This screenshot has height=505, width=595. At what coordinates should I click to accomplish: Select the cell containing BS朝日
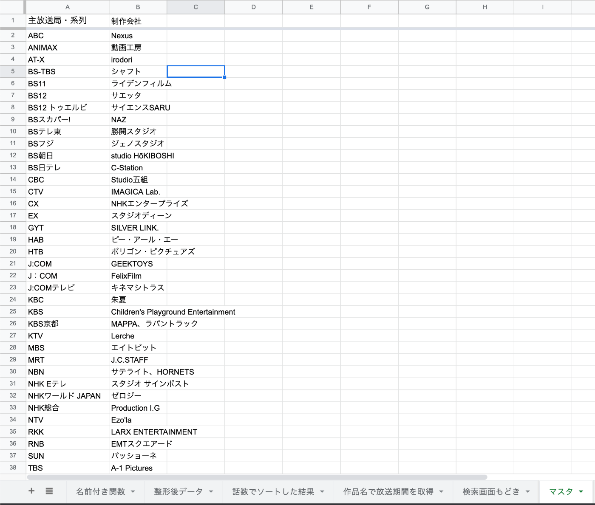coord(68,155)
